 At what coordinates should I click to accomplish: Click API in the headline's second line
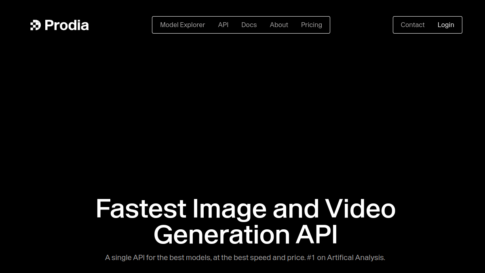click(316, 235)
